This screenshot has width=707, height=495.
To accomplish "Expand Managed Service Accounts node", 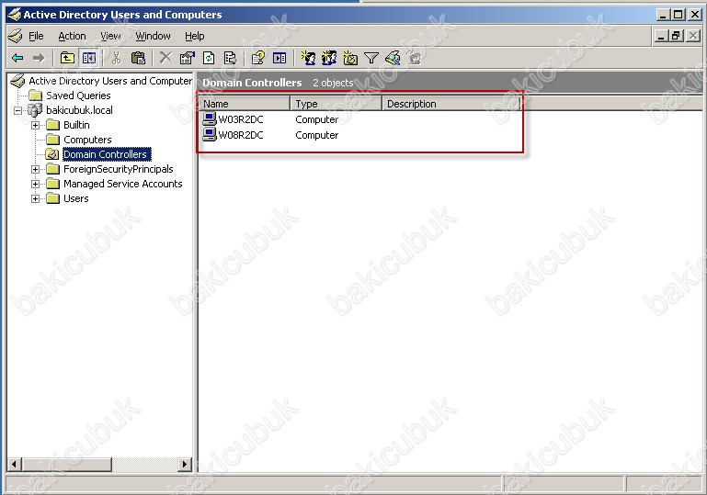I will tap(35, 185).
